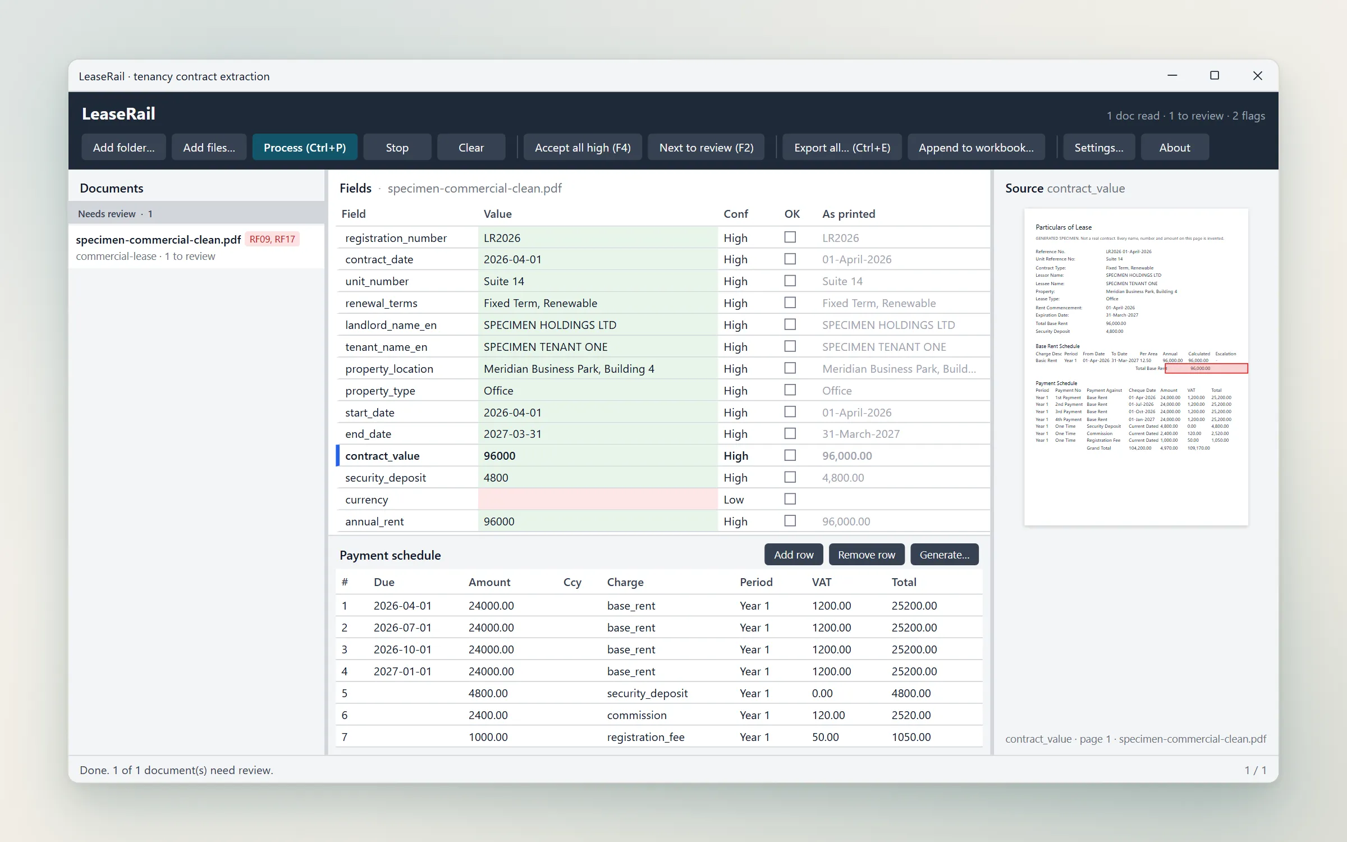Screen dimensions: 1347x842
Task: Select specimen-commercial-clean.pdf in Documents list
Action: tap(196, 247)
